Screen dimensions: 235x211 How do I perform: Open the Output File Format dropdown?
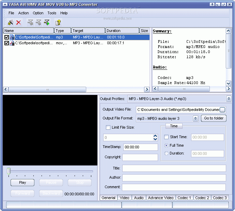[x=195, y=118]
